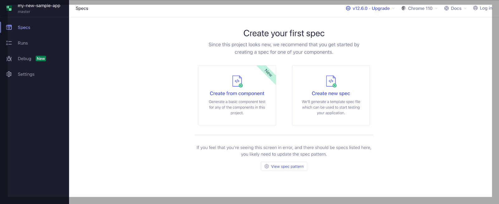The width and height of the screenshot is (499, 204).
Task: Click the Settings gear icon in sidebar
Action: [x=9, y=74]
